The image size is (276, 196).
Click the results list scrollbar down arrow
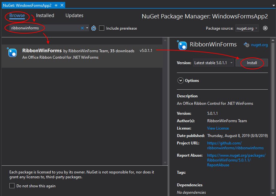coord(165,162)
